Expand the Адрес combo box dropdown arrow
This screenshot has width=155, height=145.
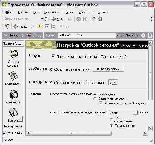pos(117,35)
